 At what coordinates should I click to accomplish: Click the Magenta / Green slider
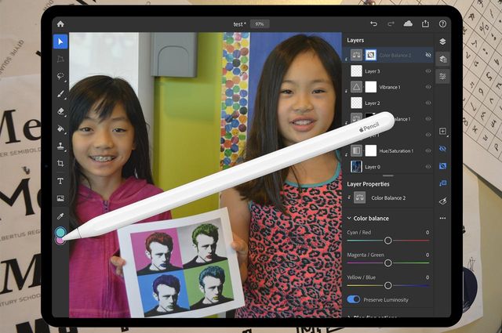click(387, 263)
